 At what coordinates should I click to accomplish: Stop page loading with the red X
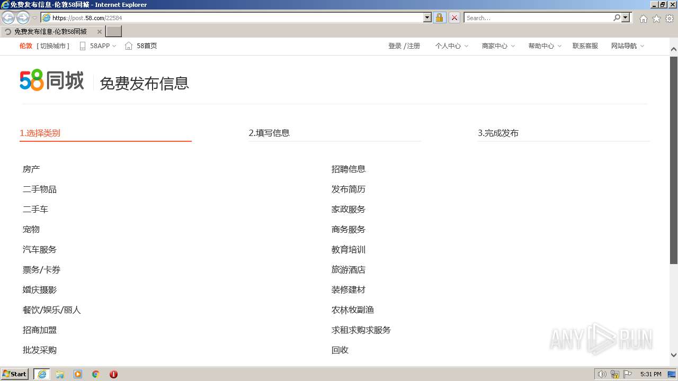(454, 17)
